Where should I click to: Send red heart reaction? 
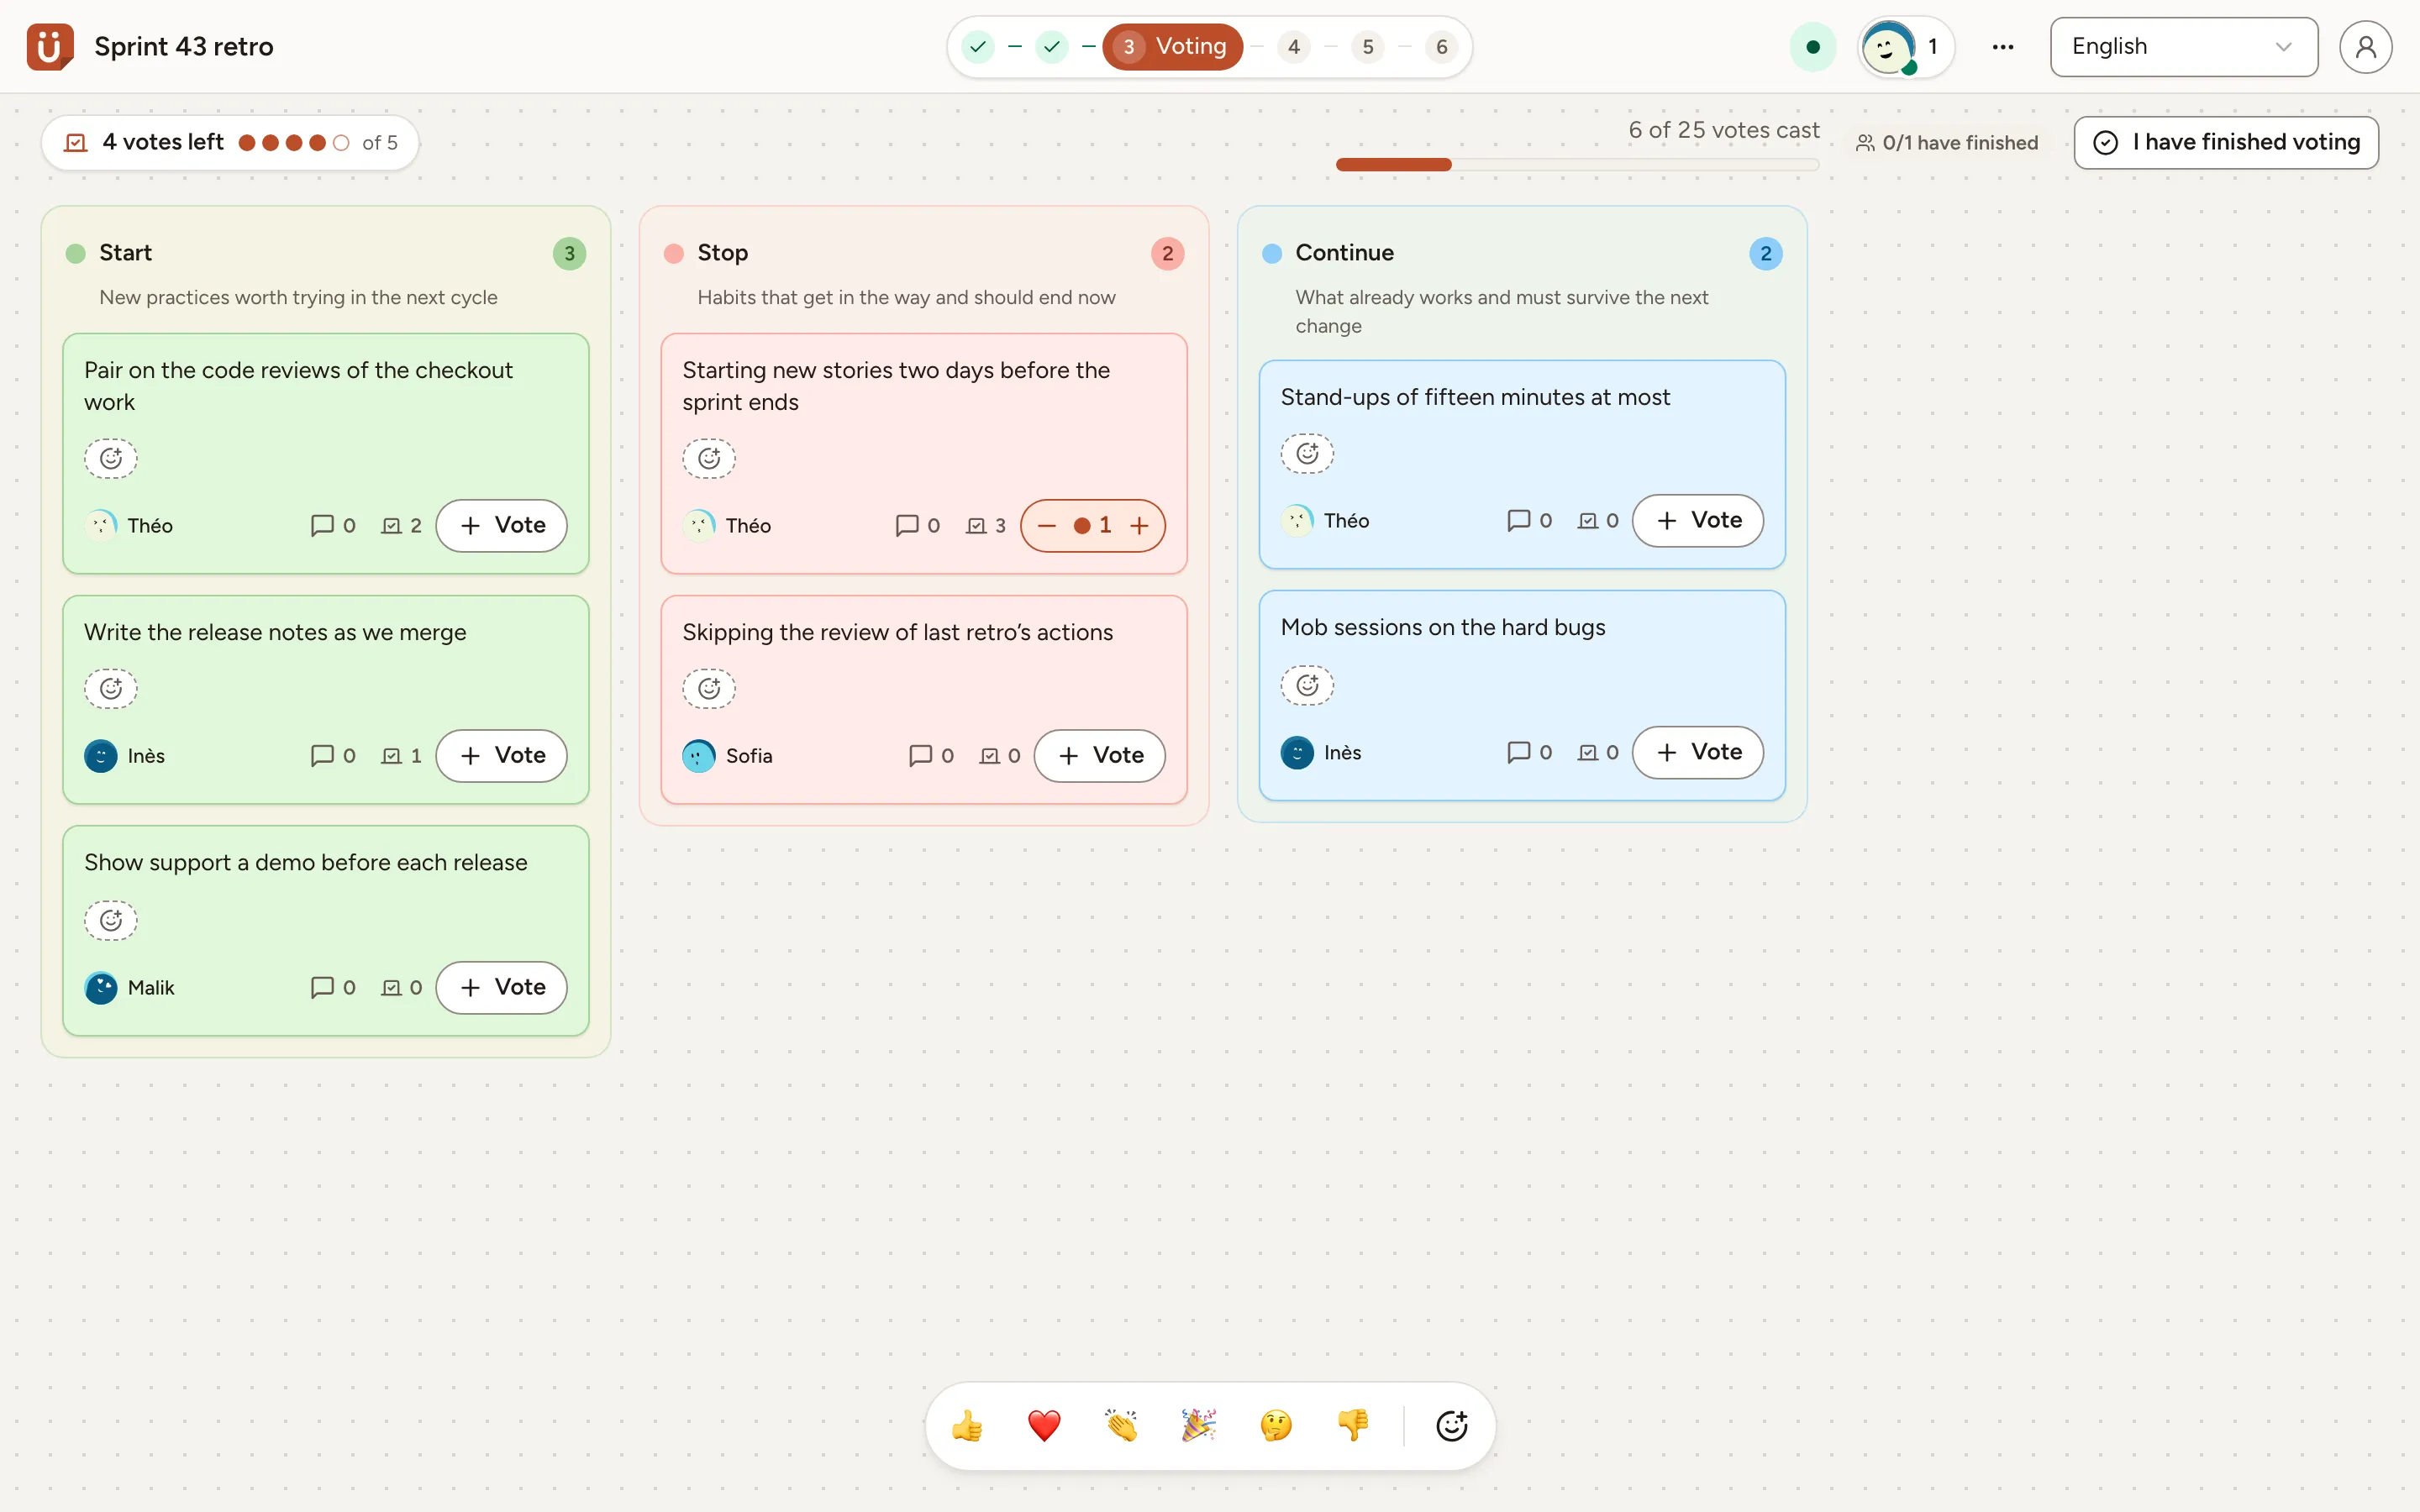(1044, 1426)
